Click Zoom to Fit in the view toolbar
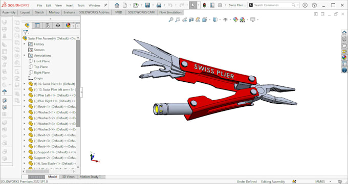 pos(171,20)
